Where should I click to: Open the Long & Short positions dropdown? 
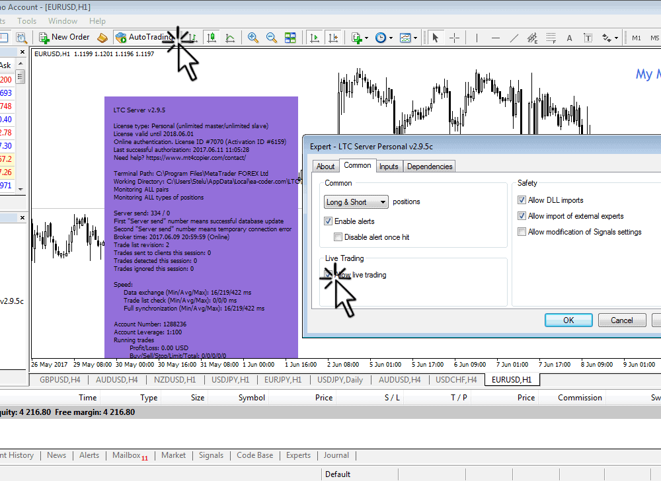pyautogui.click(x=356, y=202)
